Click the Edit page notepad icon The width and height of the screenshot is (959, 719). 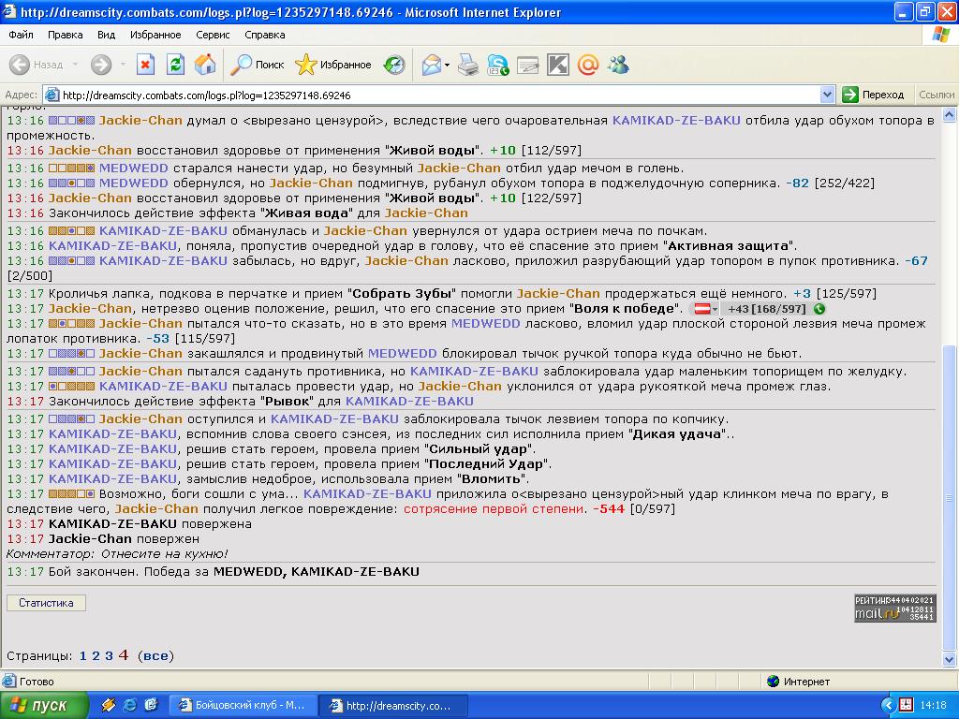[x=528, y=65]
